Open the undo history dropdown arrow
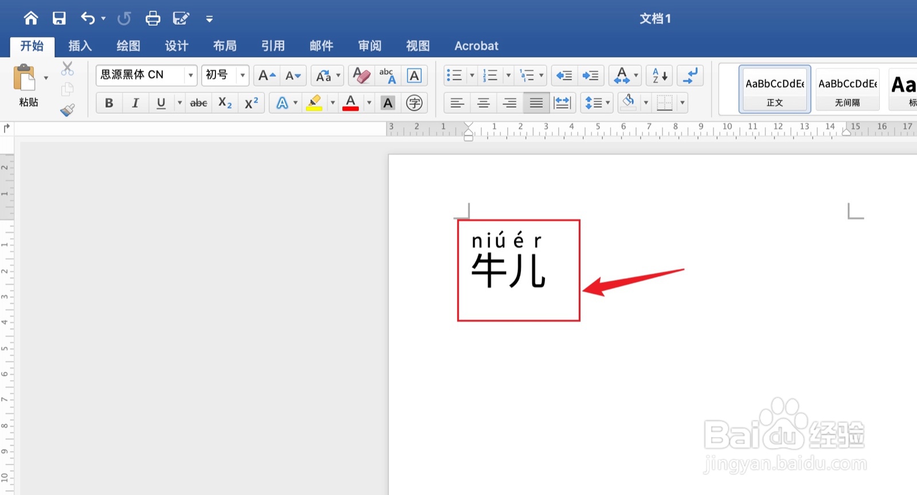Image resolution: width=917 pixels, height=495 pixels. click(103, 19)
